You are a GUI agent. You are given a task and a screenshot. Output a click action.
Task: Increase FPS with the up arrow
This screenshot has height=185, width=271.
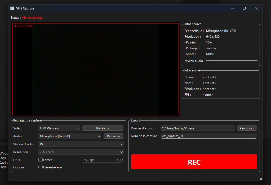[117, 160]
